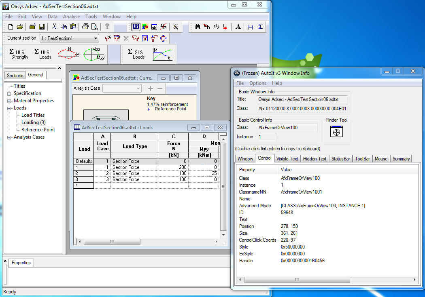Select Reference Point in the tree

(38, 130)
